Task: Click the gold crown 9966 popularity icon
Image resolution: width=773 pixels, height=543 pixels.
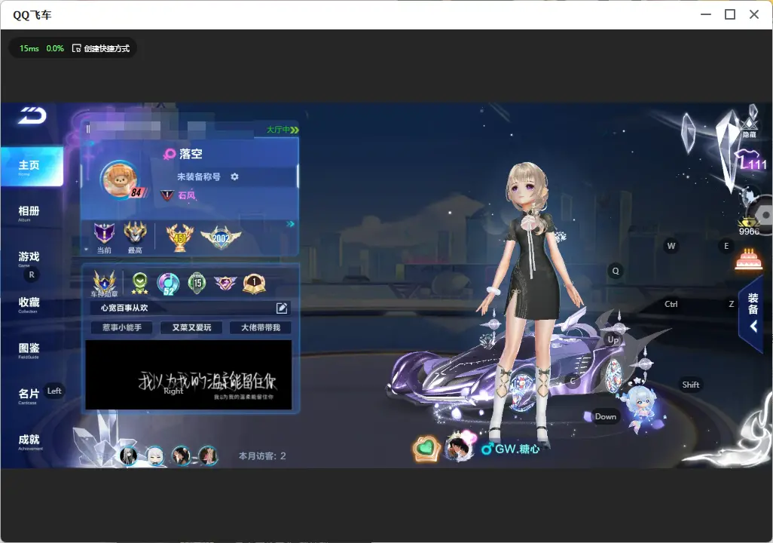Action: 749,226
